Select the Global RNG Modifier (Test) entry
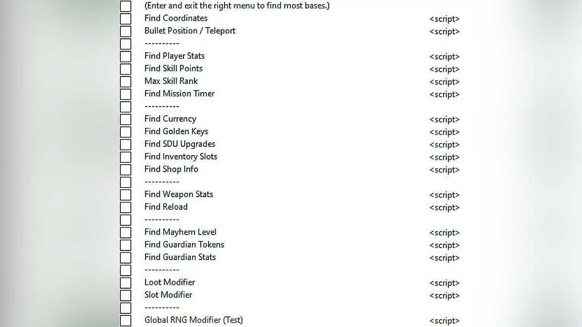 pos(194,320)
